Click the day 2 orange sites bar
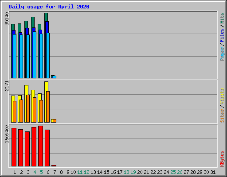This screenshot has width=227, height=177. (x=21, y=111)
